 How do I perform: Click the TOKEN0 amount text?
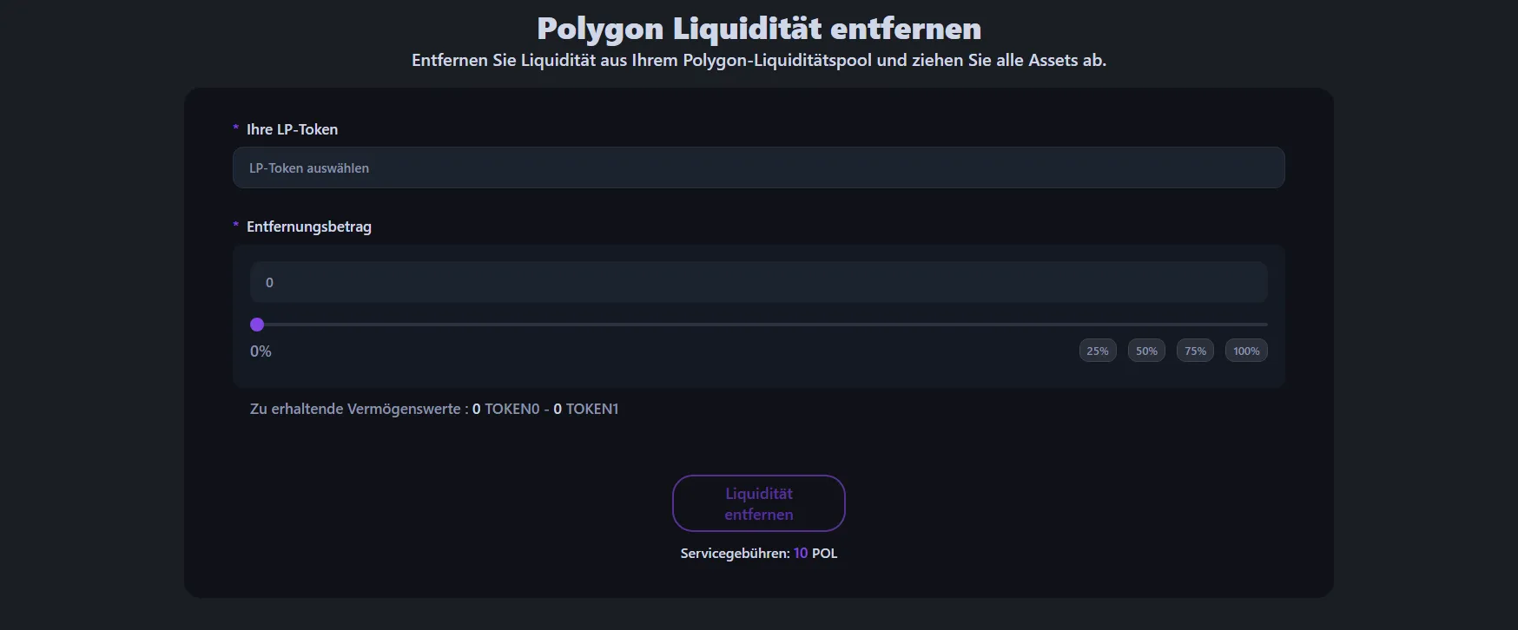[x=506, y=409]
